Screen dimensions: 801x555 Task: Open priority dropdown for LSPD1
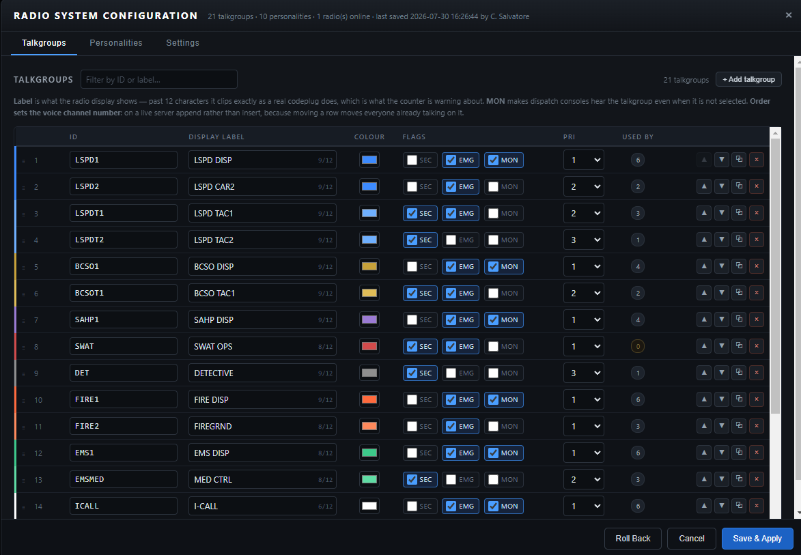pyautogui.click(x=583, y=160)
